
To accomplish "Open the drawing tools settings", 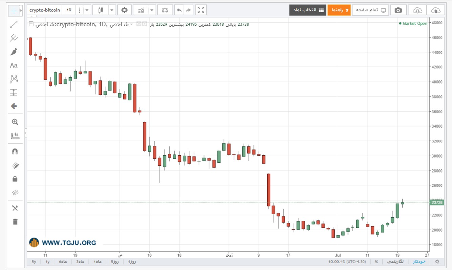I will (x=15, y=208).
